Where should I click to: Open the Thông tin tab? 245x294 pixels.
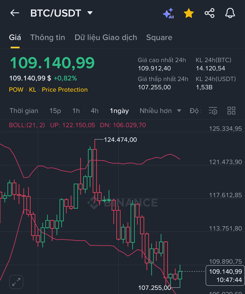(x=47, y=37)
